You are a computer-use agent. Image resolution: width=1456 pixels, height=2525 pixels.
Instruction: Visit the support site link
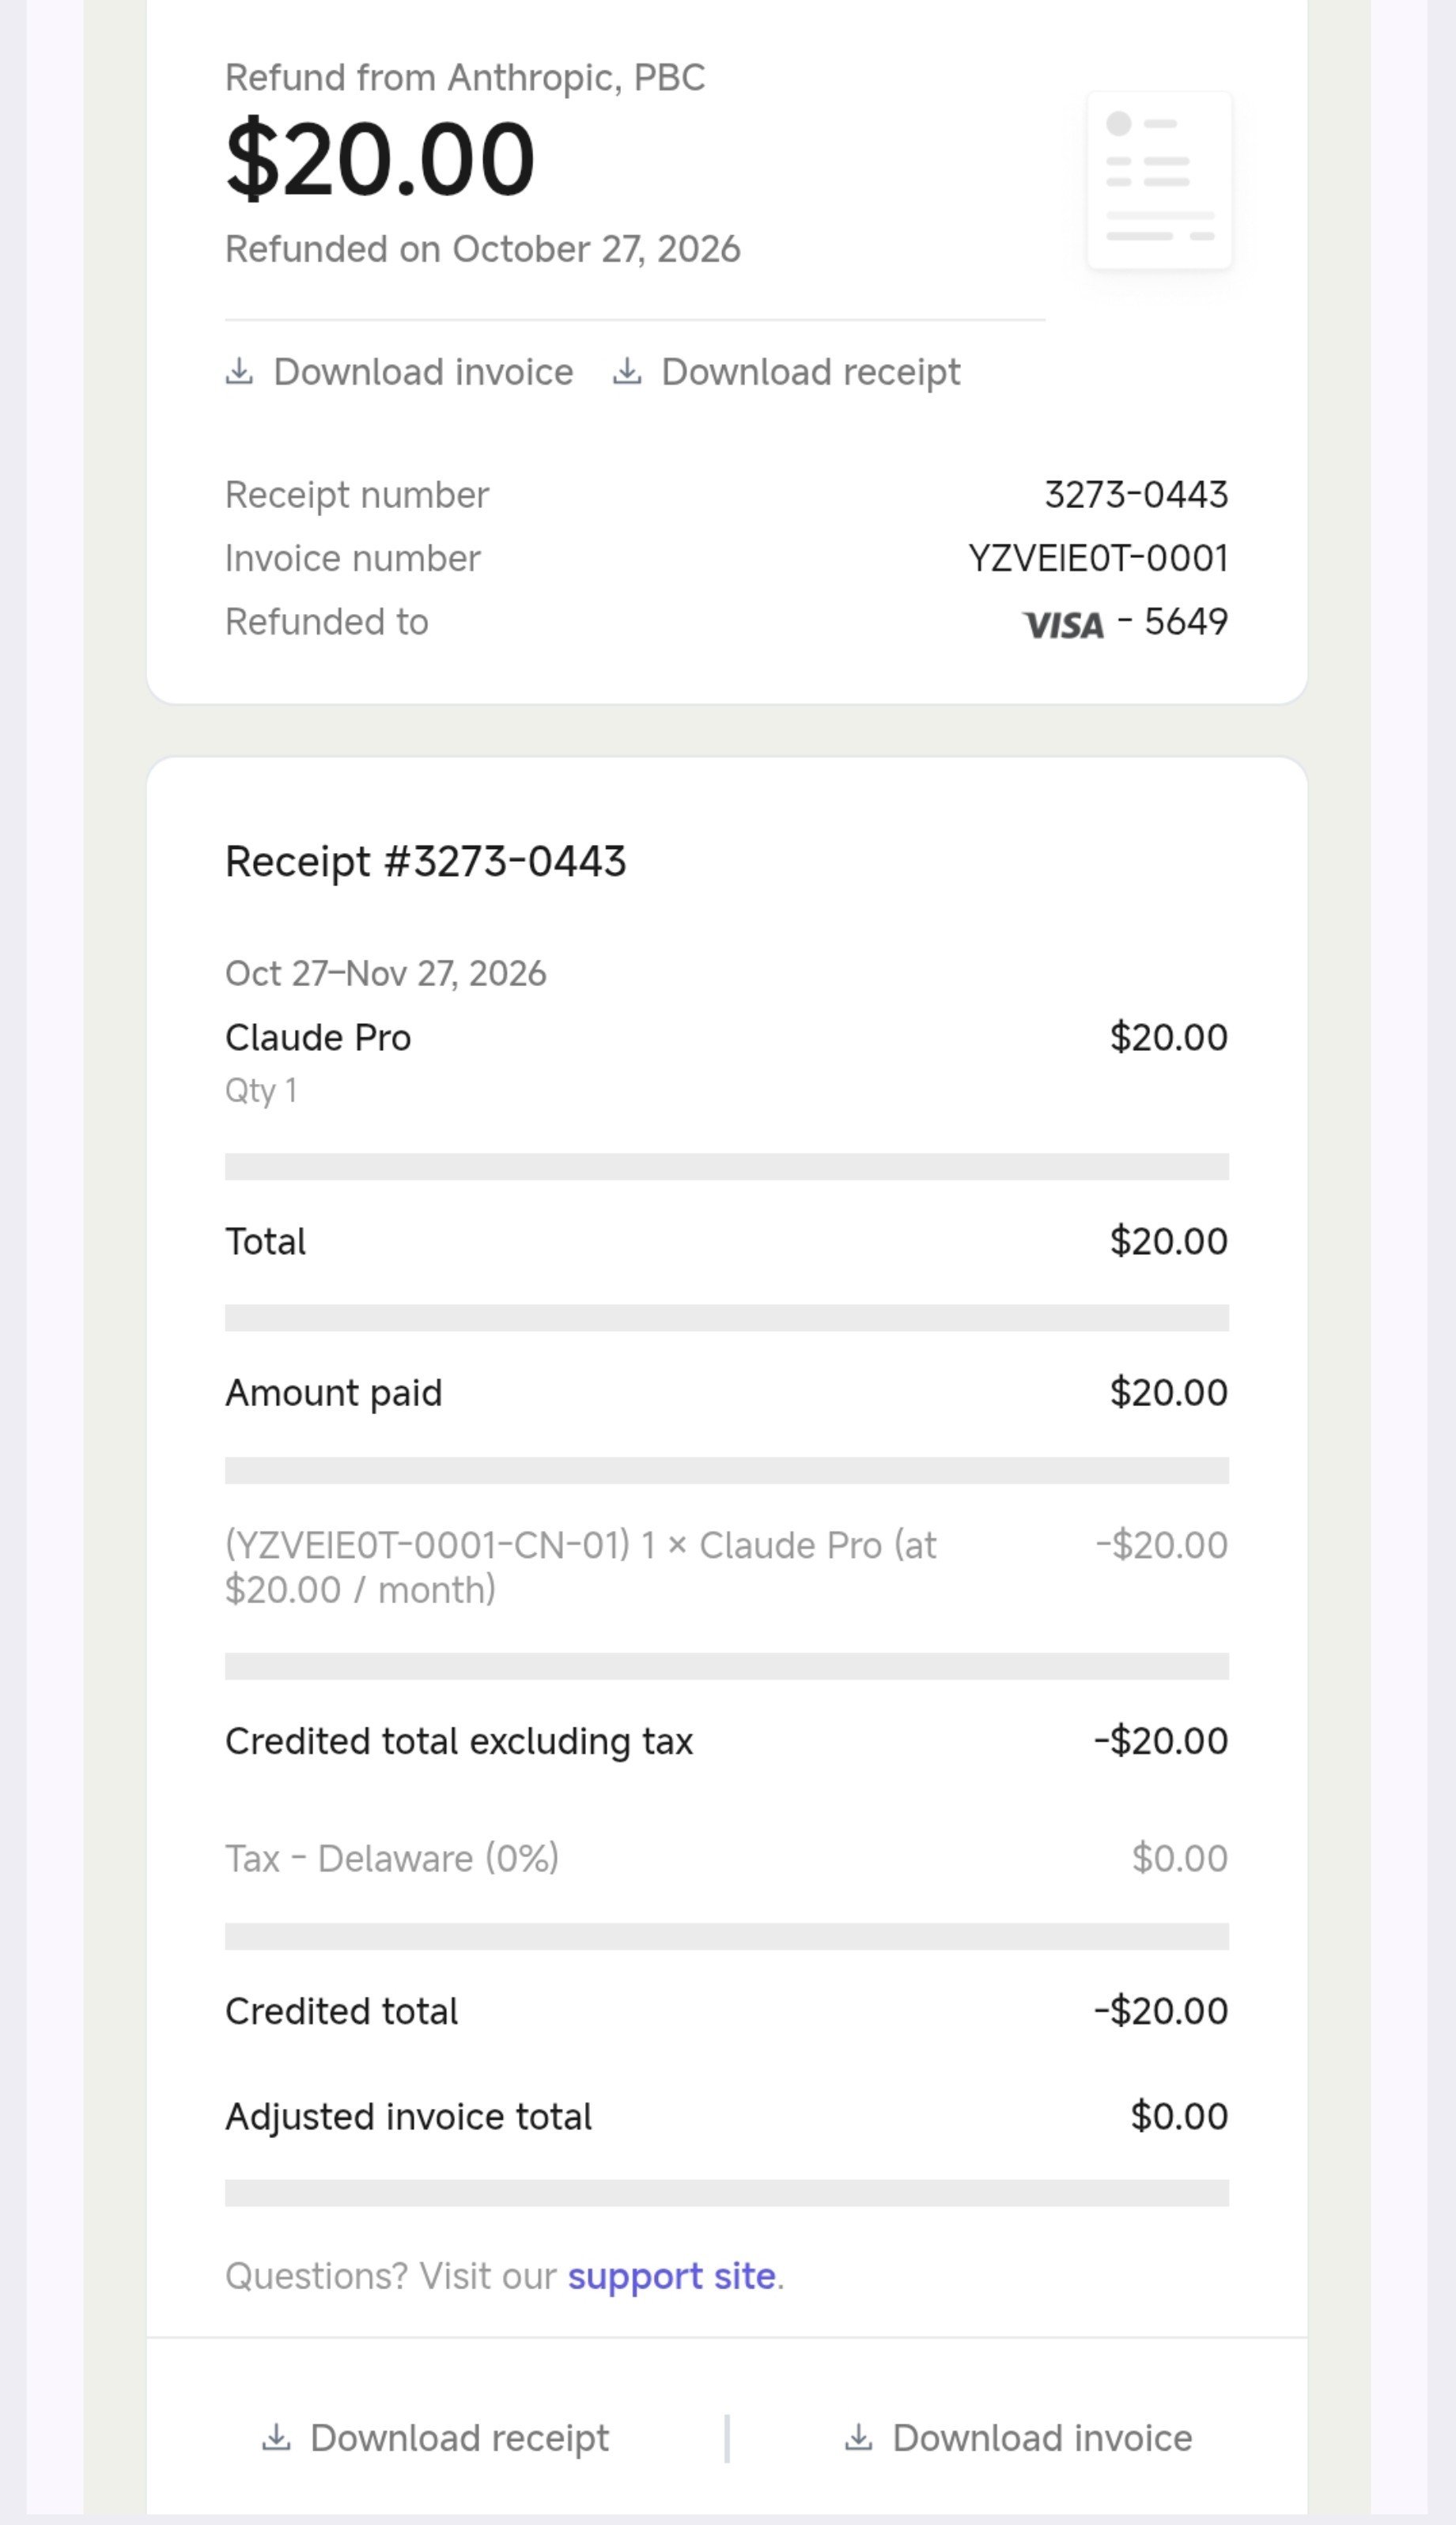click(x=672, y=2276)
